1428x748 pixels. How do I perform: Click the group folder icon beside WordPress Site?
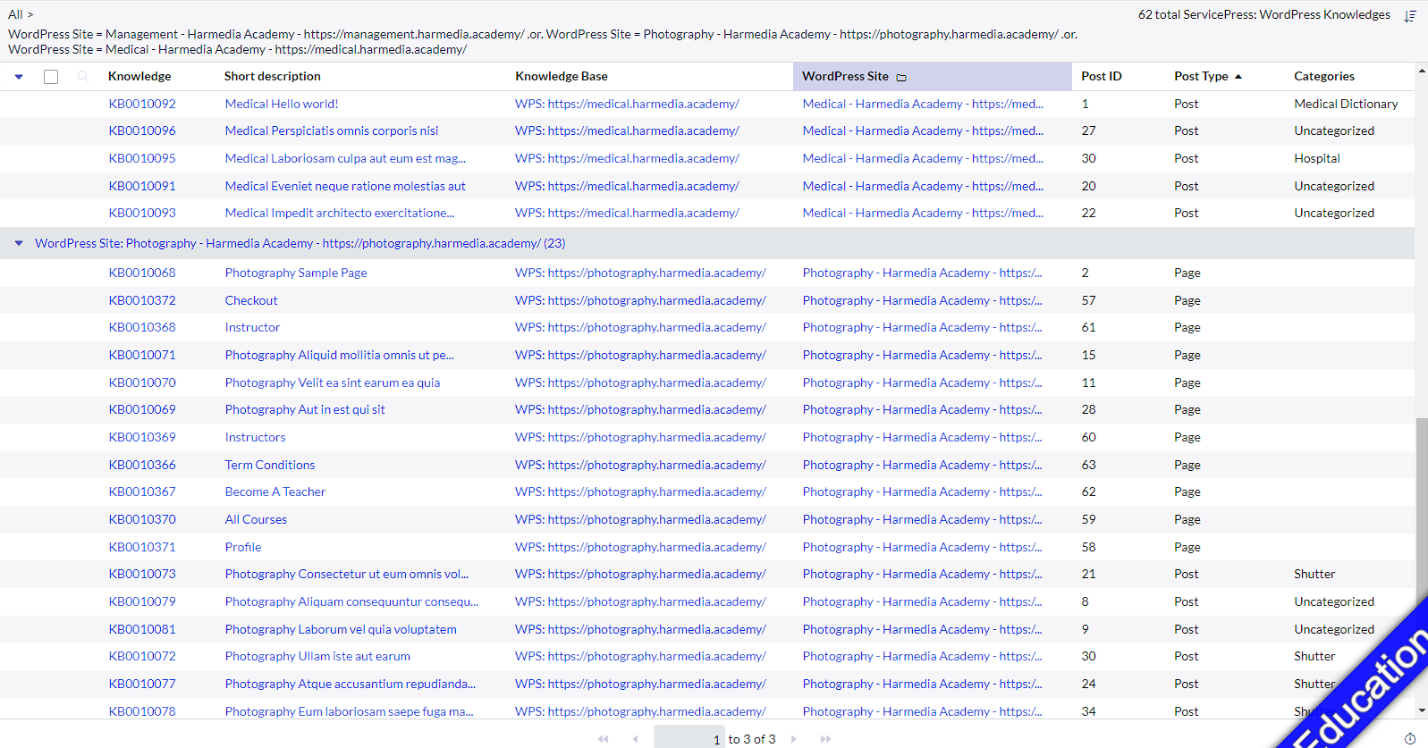point(901,78)
